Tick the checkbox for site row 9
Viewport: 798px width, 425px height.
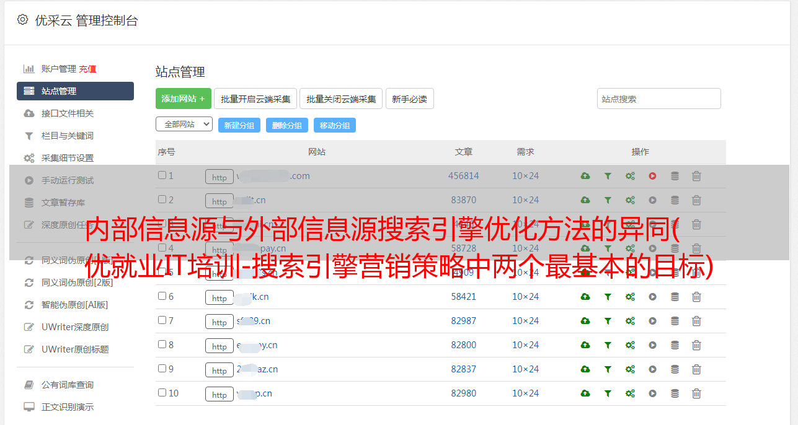pos(162,369)
